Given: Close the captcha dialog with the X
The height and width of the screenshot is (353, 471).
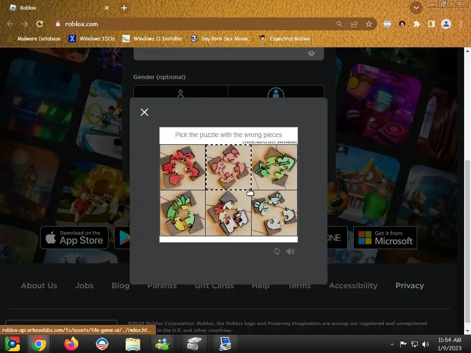Looking at the screenshot, I should click(144, 112).
